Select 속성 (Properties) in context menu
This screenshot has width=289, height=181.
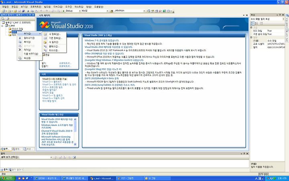29,58
